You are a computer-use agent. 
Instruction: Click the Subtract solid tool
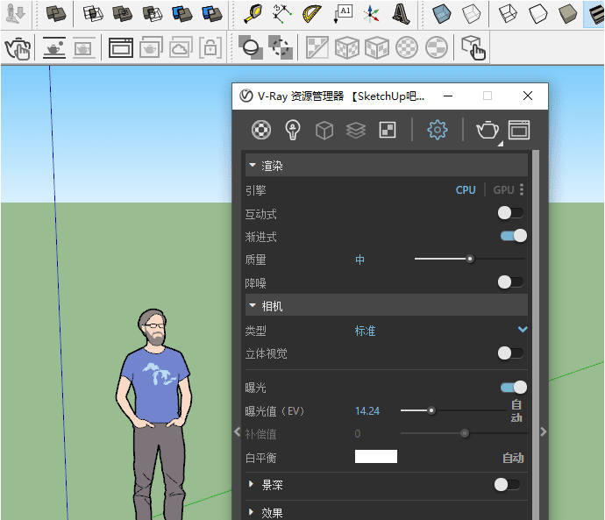(x=153, y=14)
